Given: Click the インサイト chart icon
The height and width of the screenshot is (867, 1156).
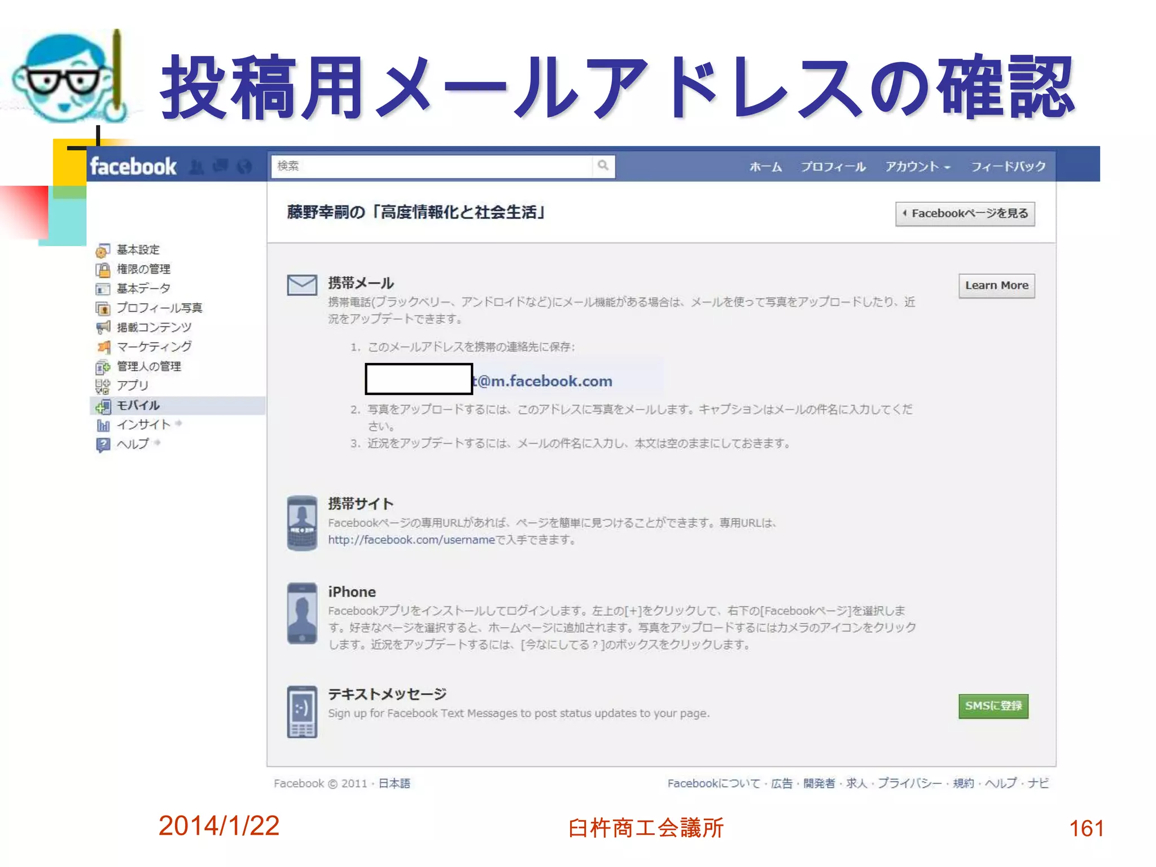Looking at the screenshot, I should pos(103,426).
